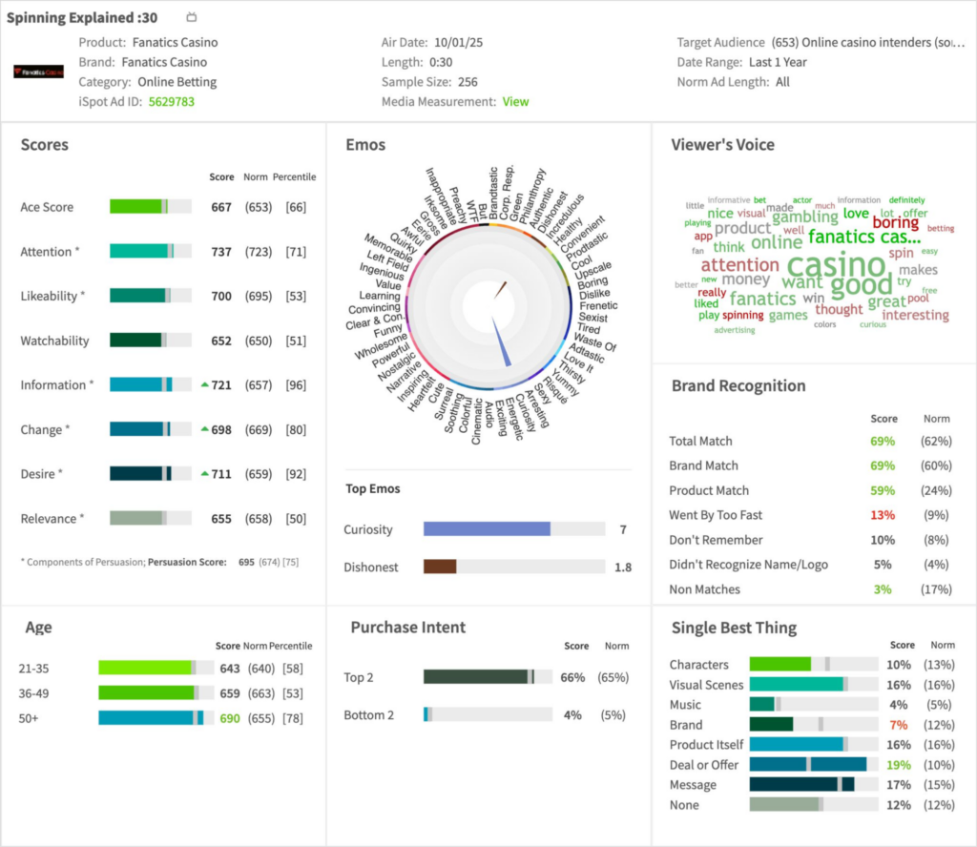The height and width of the screenshot is (847, 977).
Task: Click the Deal or Offer bar
Action: (807, 764)
